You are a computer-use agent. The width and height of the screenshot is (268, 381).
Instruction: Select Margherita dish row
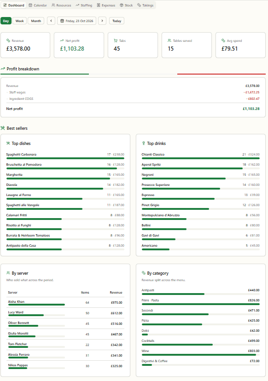click(x=65, y=176)
